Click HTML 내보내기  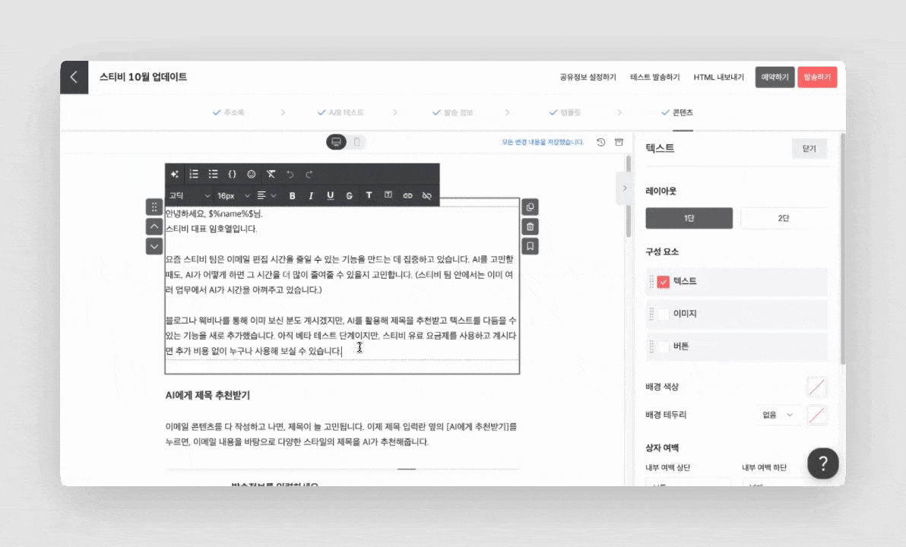[x=719, y=77]
